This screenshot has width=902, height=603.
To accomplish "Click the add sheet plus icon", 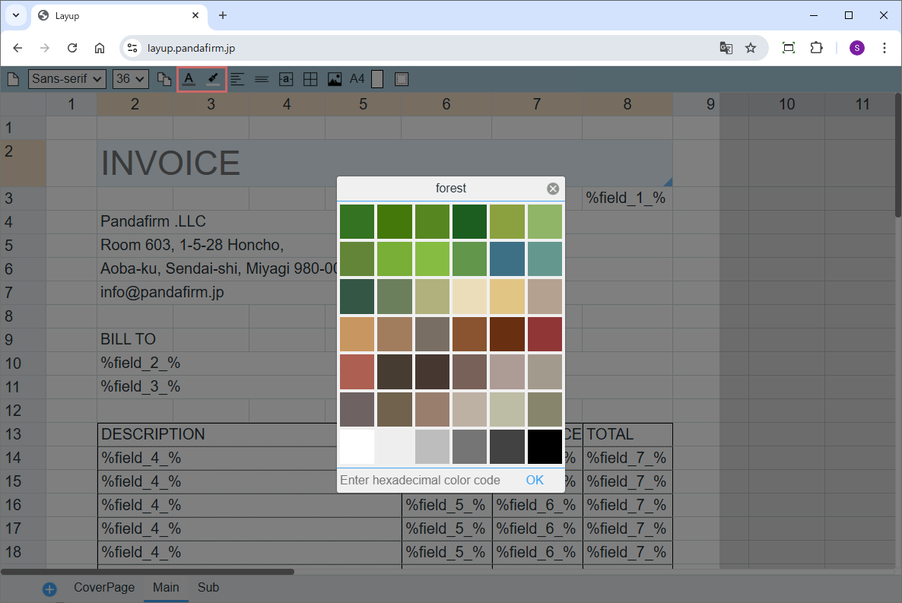I will click(49, 589).
